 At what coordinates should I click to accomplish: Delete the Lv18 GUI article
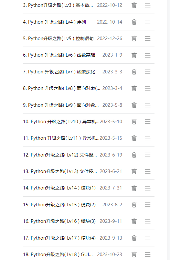(x=134, y=255)
